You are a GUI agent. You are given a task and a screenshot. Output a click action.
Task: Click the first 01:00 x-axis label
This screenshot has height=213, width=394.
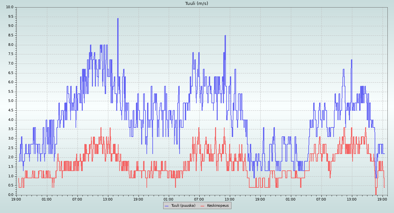coord(47,199)
